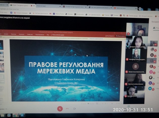Switch to the Meet meeting browser tab

(22, 6)
